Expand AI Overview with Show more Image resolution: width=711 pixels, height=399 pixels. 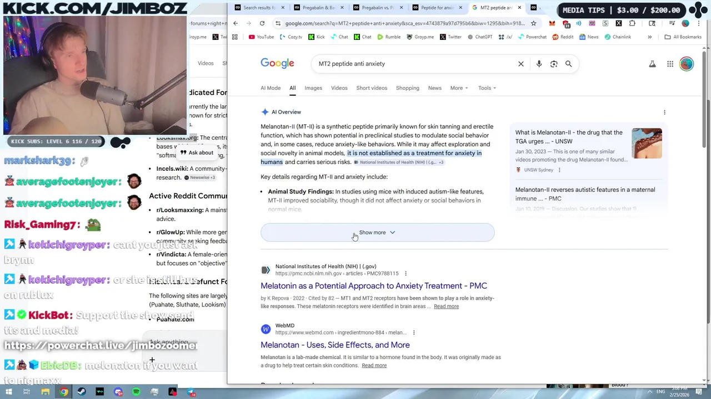click(x=378, y=233)
